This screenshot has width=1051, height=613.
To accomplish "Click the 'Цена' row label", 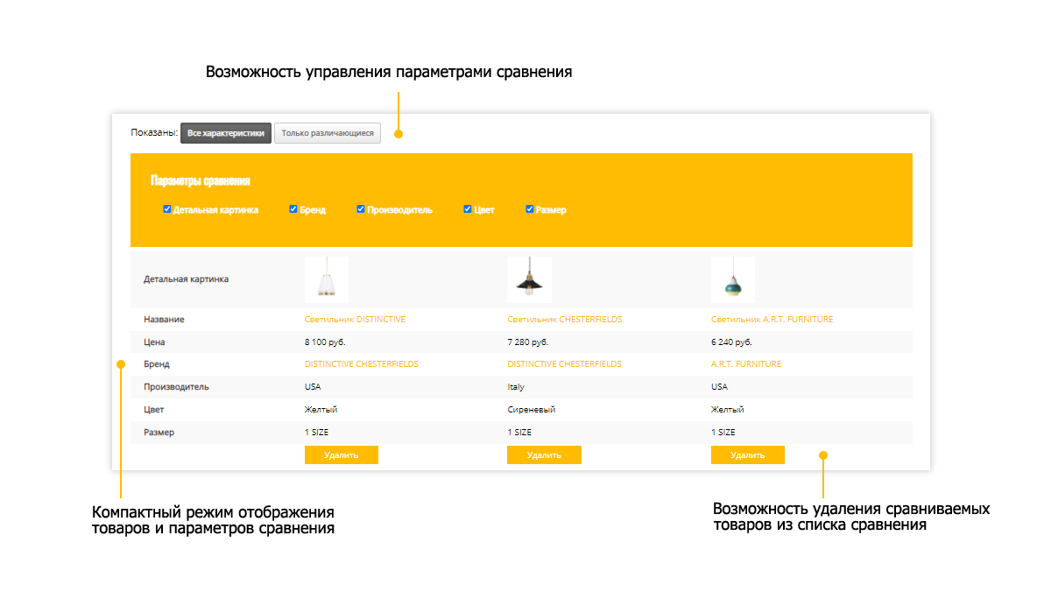I will click(154, 342).
